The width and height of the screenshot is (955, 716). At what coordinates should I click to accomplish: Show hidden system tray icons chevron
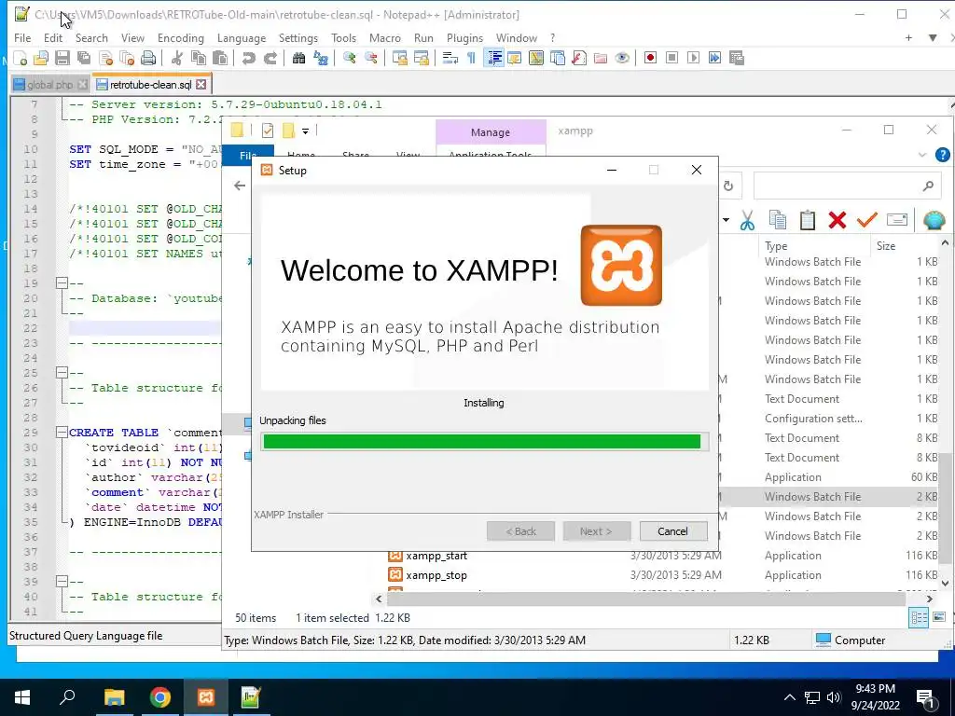tap(789, 697)
